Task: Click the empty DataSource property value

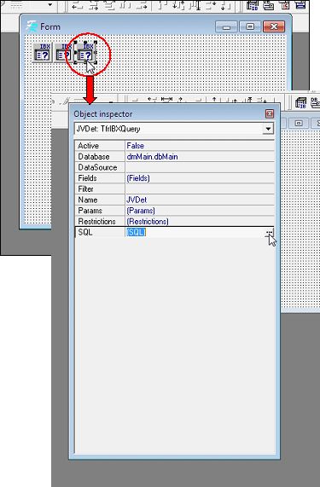Action: (200, 167)
